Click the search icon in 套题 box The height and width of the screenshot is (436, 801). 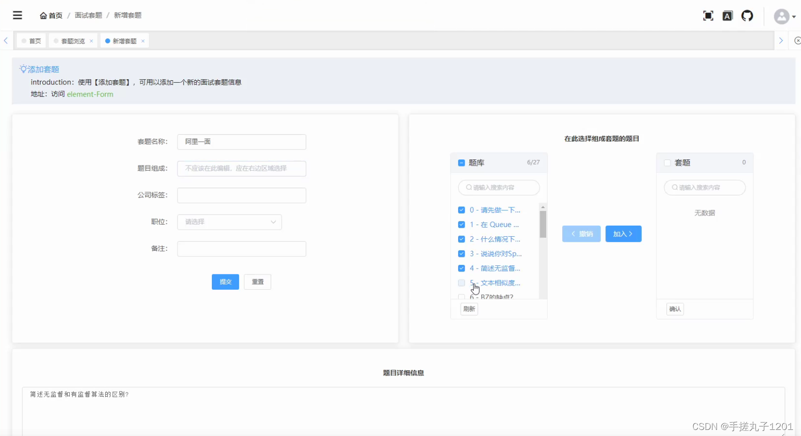coord(675,188)
